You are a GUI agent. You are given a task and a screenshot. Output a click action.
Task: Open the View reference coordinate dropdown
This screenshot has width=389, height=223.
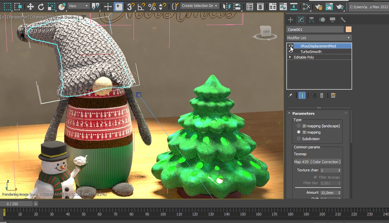pos(79,6)
